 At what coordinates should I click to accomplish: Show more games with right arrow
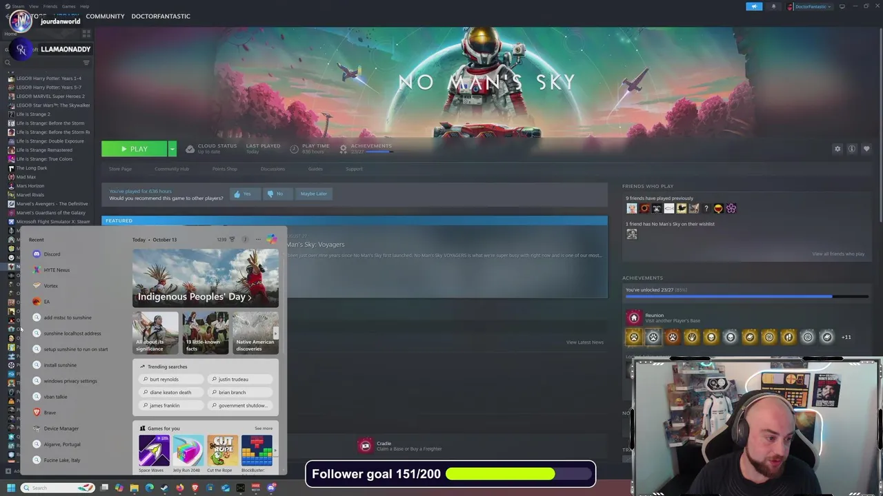(x=275, y=452)
